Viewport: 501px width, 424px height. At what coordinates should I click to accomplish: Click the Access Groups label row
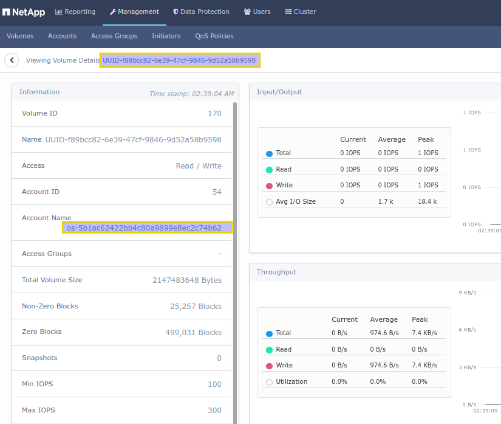pyautogui.click(x=121, y=254)
